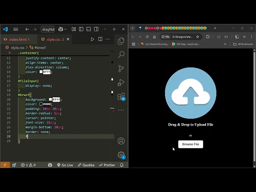The height and width of the screenshot is (192, 256).
Task: Open 100 Days JavaScript bookmark
Action: pyautogui.click(x=186, y=44)
